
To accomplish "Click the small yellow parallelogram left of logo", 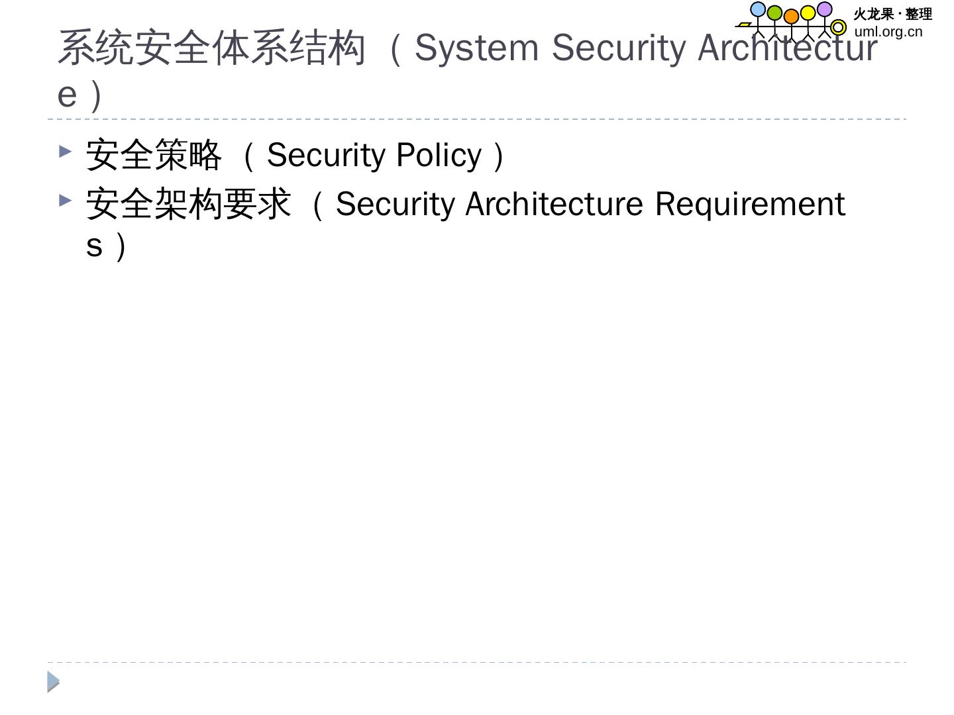I will click(x=744, y=24).
